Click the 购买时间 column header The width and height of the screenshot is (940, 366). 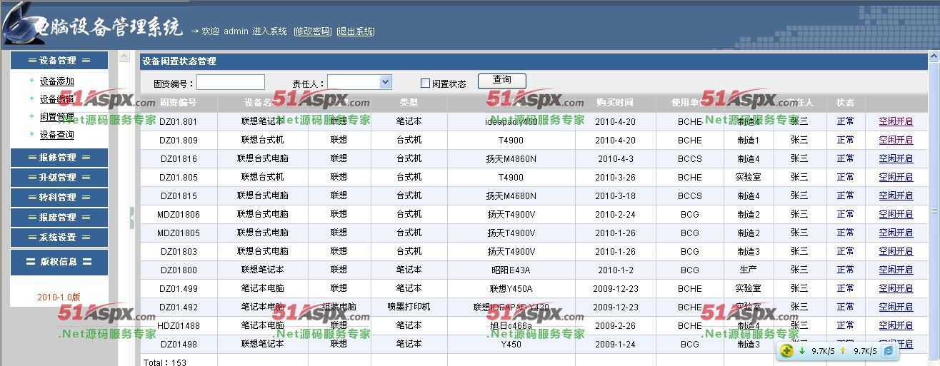click(615, 103)
